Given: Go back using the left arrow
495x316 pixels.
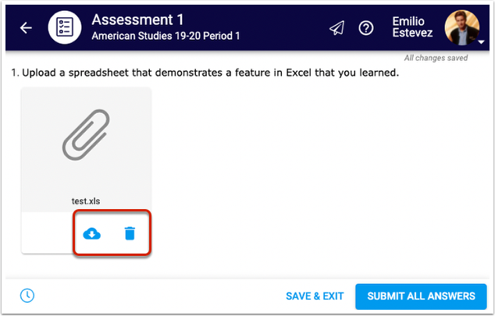Looking at the screenshot, I should (27, 27).
